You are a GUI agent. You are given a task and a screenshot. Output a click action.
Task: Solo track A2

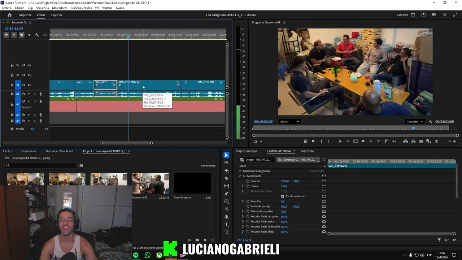35,101
